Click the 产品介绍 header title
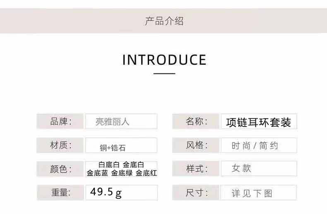The image size is (327, 214). [x=164, y=21]
